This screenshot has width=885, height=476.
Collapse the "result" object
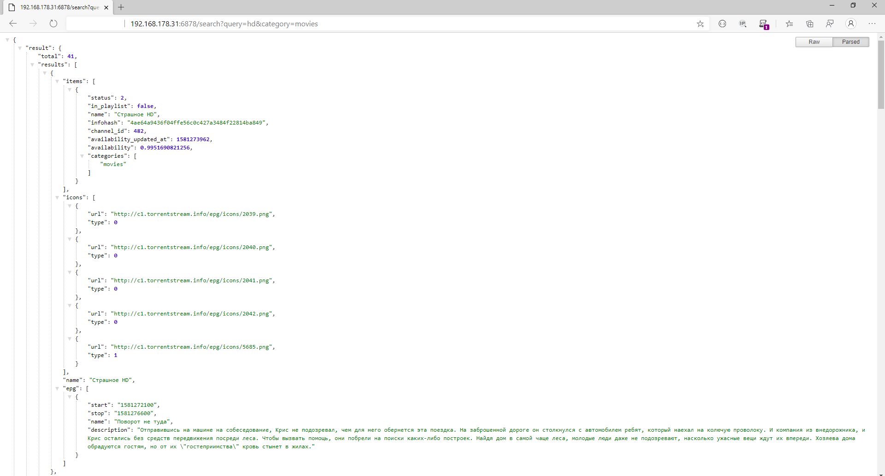point(20,48)
